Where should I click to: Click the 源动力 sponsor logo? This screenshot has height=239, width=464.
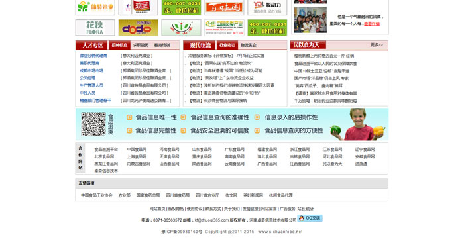click(x=267, y=7)
